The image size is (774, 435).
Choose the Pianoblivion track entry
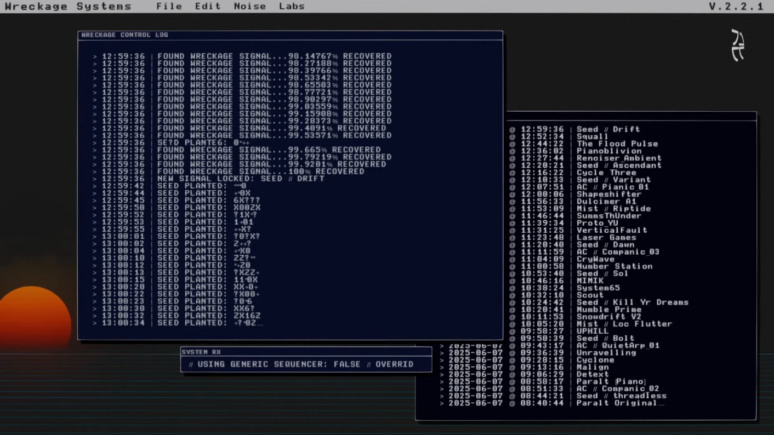(x=608, y=151)
